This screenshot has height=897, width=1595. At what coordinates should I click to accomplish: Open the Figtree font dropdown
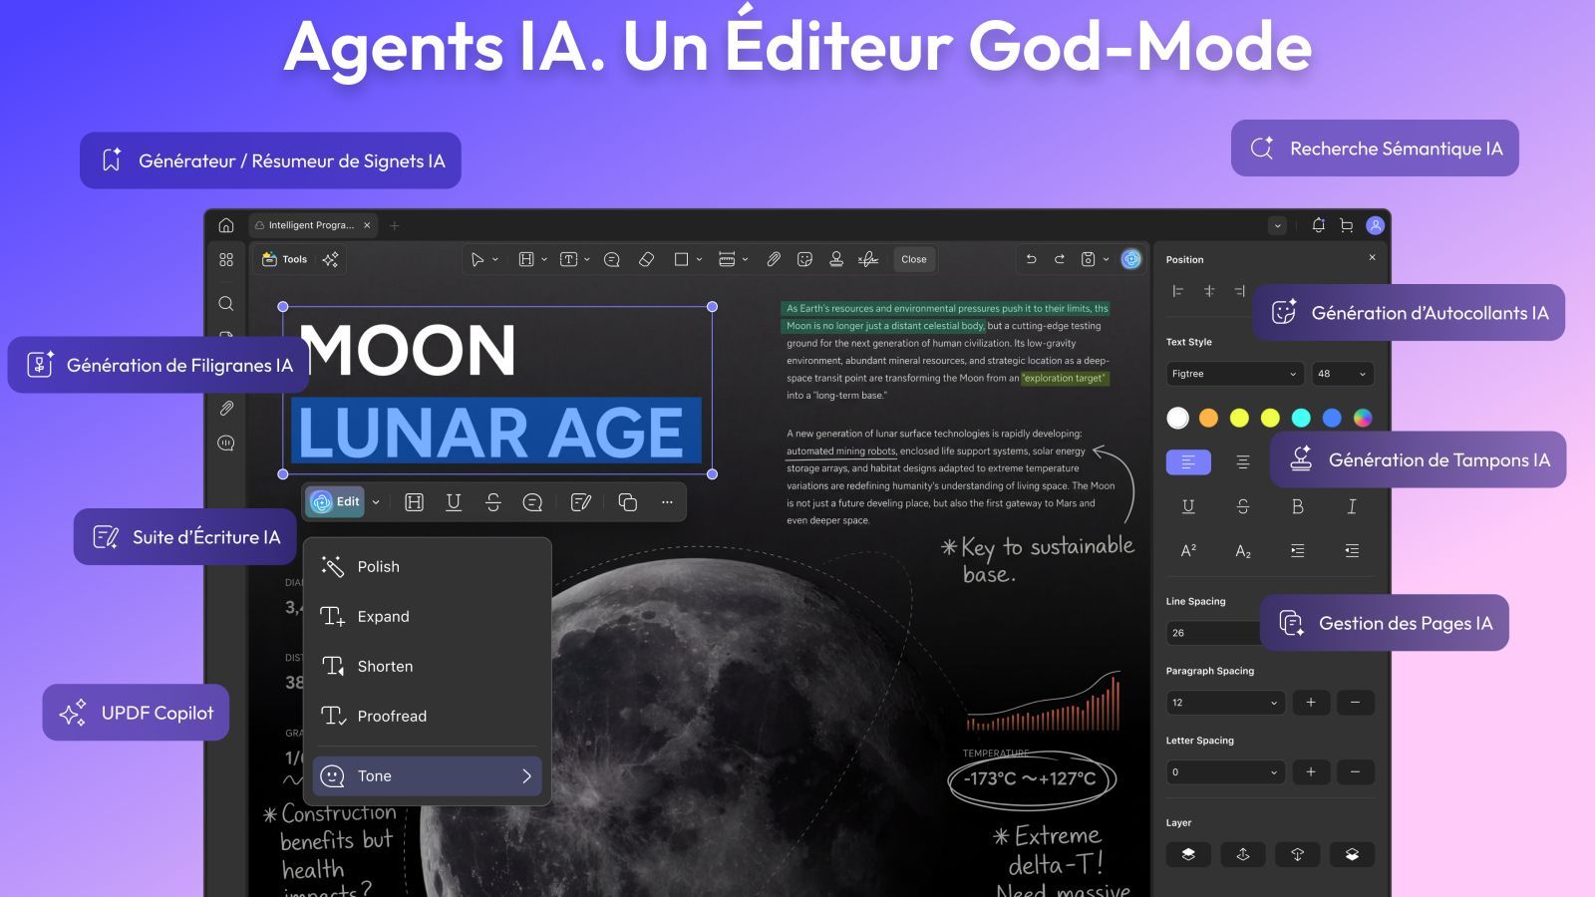[x=1234, y=374]
